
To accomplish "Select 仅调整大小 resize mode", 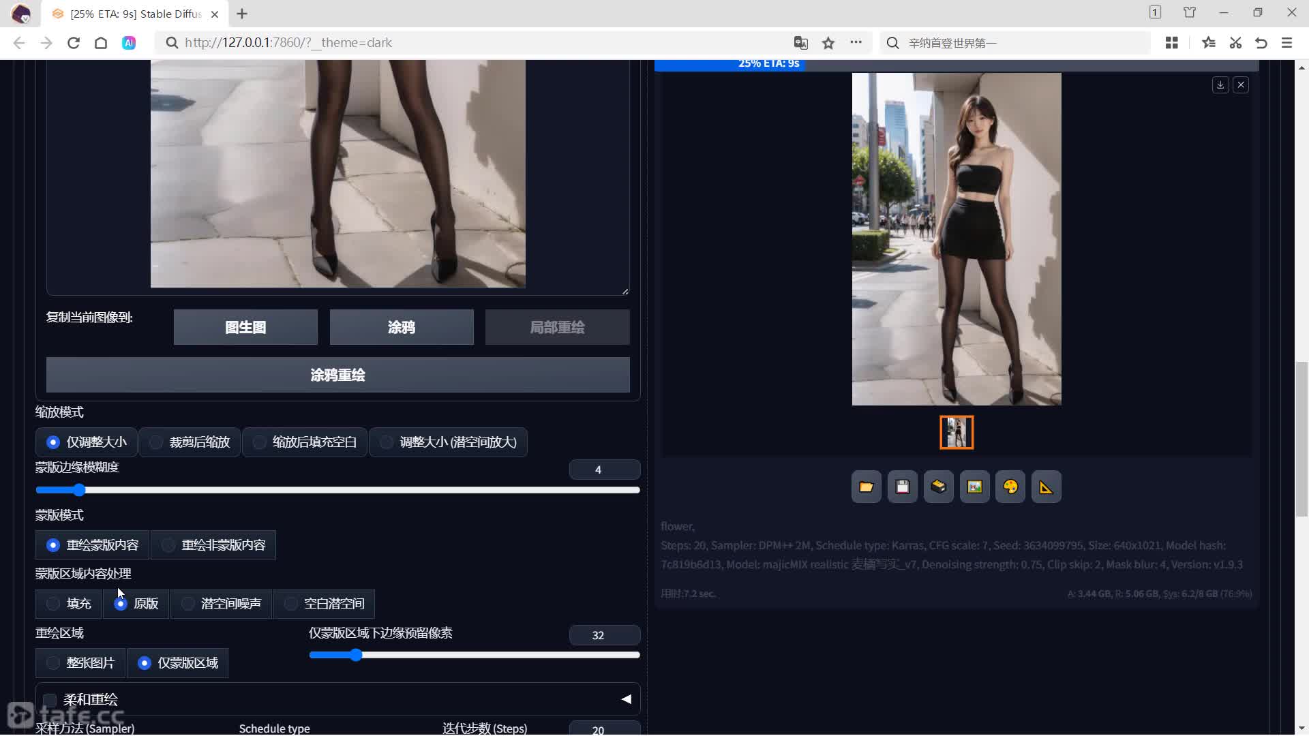I will 87,442.
